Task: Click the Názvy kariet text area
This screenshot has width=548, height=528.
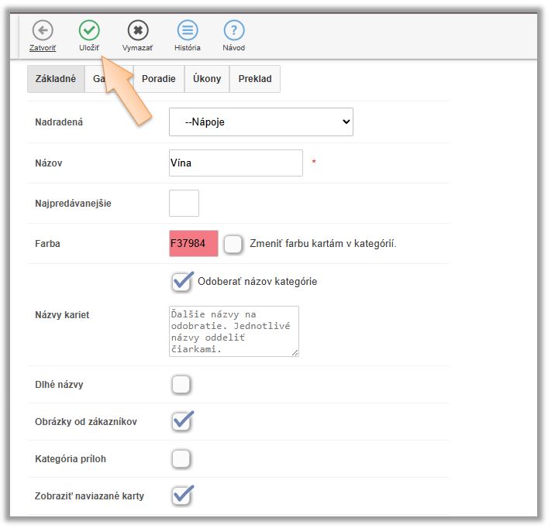Action: pos(233,331)
